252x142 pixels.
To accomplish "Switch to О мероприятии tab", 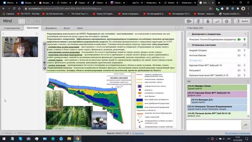I will (x=12, y=28).
